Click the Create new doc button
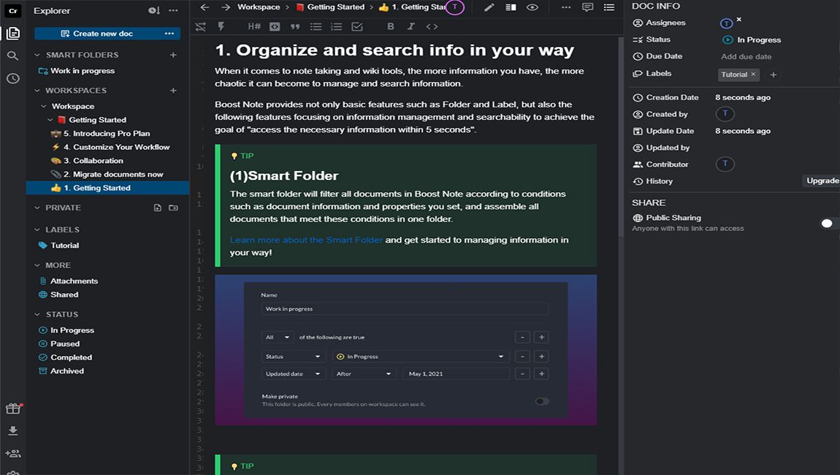 [96, 34]
